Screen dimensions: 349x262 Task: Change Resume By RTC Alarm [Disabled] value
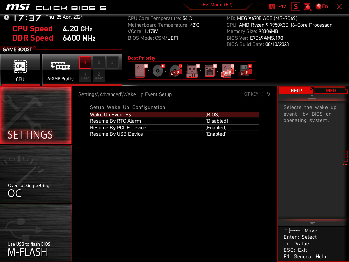(x=216, y=121)
